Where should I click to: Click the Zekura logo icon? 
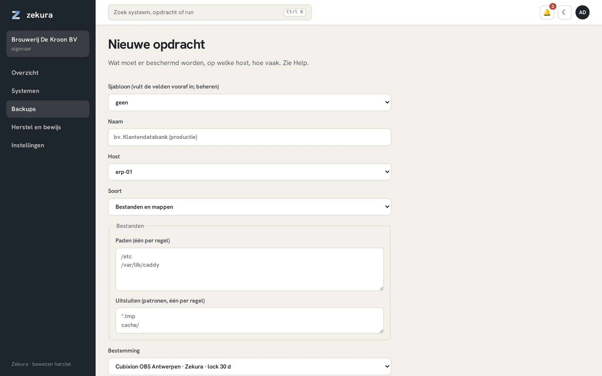point(16,15)
